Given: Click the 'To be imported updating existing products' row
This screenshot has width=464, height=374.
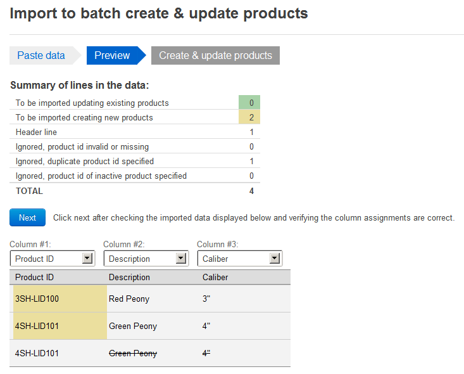Looking at the screenshot, I should (135, 103).
